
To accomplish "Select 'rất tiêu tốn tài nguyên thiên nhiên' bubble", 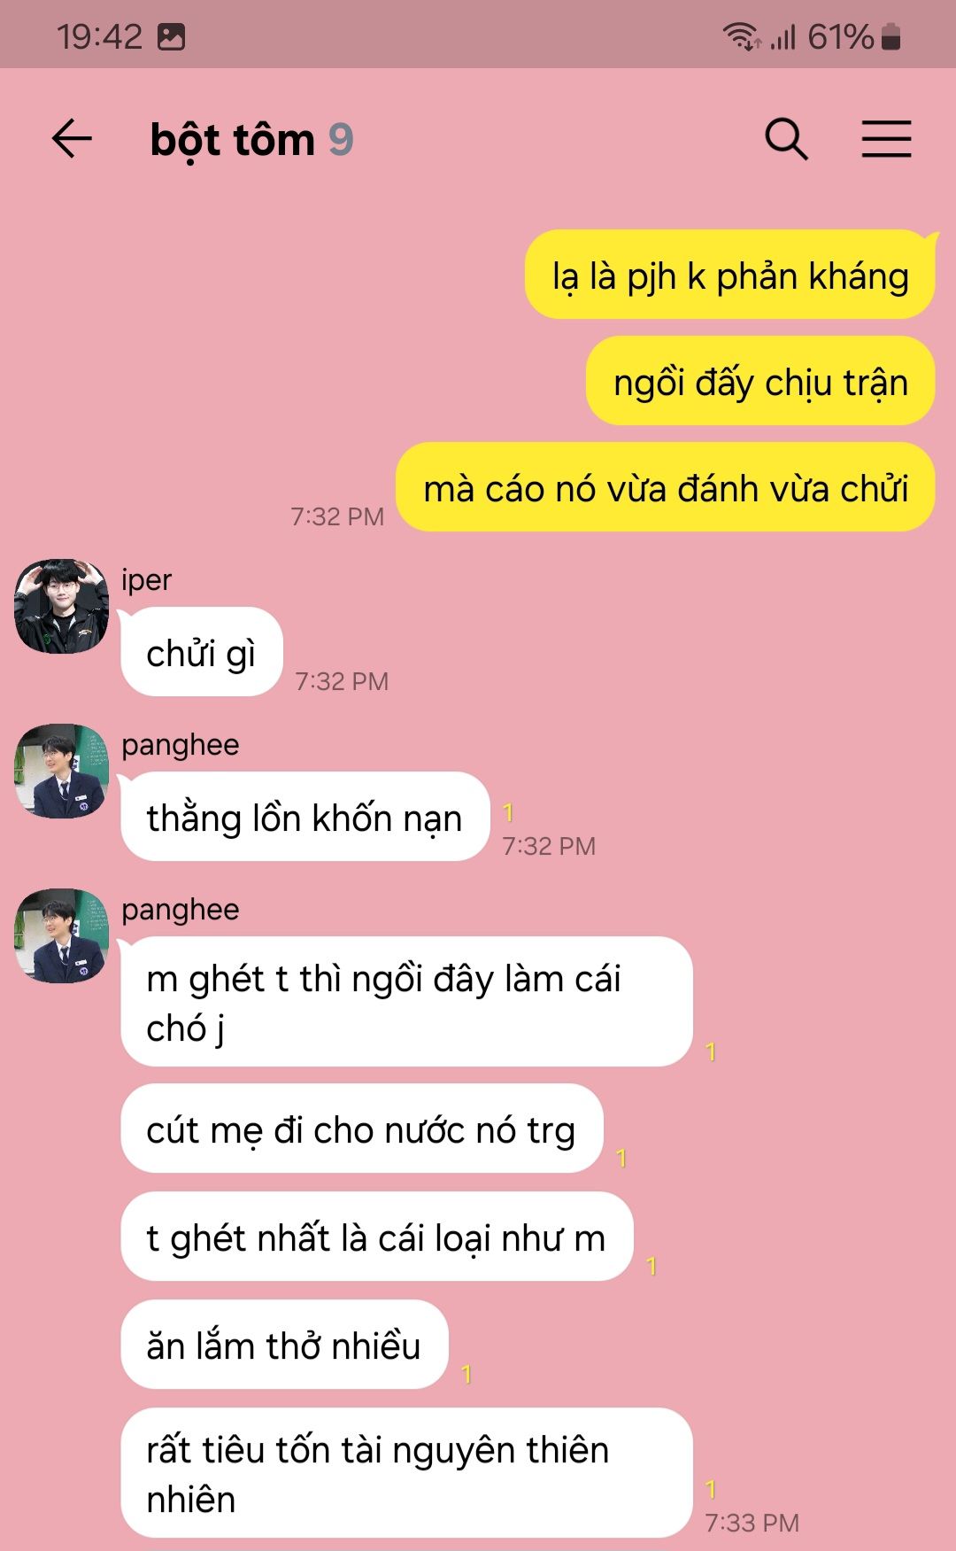I will (406, 1473).
